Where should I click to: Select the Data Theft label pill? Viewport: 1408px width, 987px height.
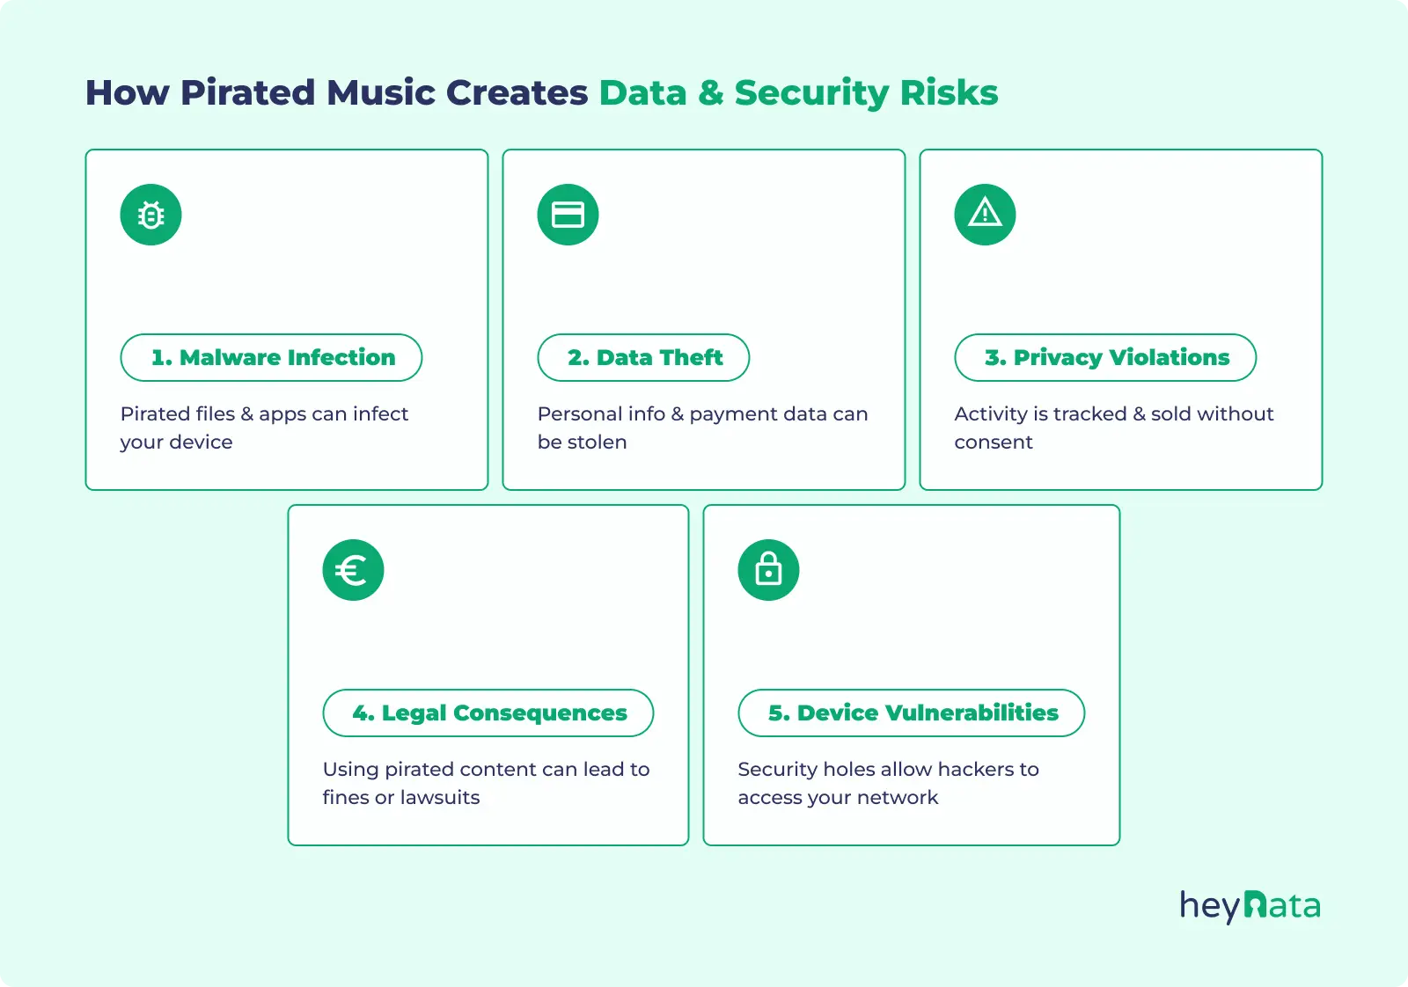(643, 357)
